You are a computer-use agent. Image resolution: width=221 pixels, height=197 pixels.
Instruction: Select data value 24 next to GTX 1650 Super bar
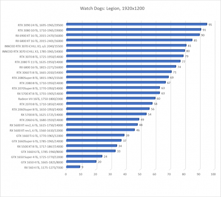point(106,157)
